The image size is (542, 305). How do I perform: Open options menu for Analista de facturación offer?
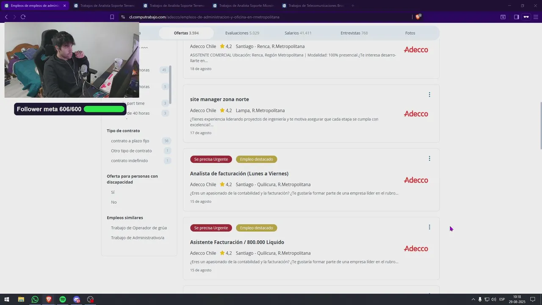pos(429,158)
